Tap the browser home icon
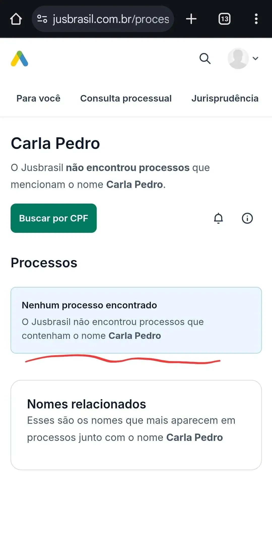 pos(16,19)
